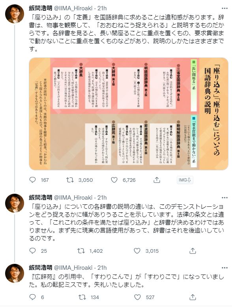This screenshot has width=232, height=307.
Task: Open the more options menu of second tweet
Action: tap(225, 198)
